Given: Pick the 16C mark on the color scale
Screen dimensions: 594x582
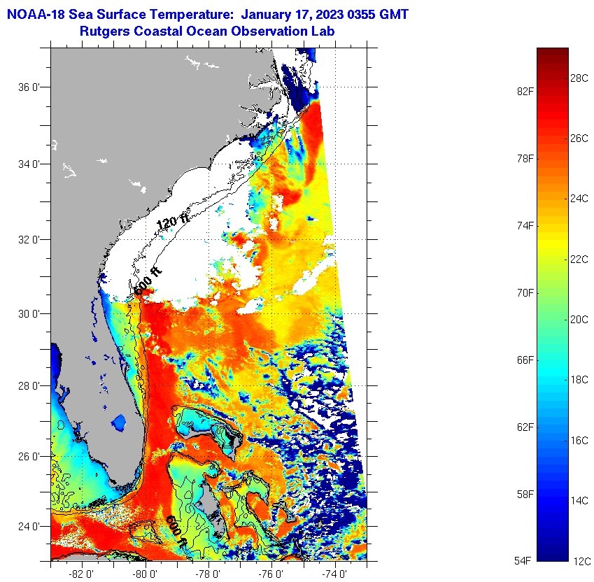Looking at the screenshot, I should [x=579, y=440].
